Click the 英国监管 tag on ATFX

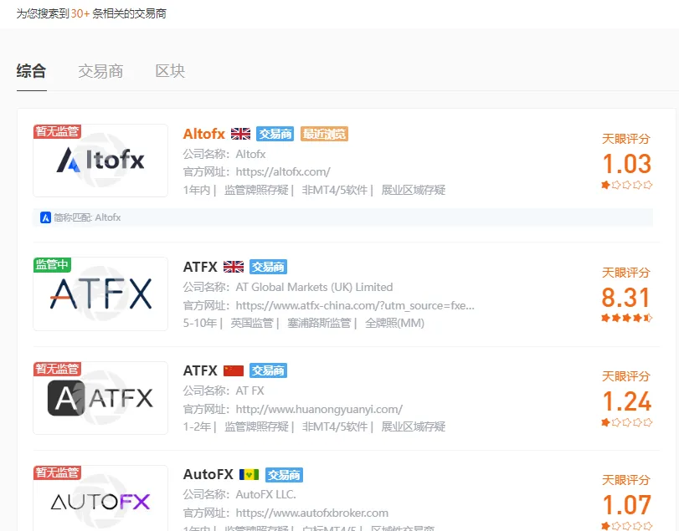pyautogui.click(x=252, y=323)
